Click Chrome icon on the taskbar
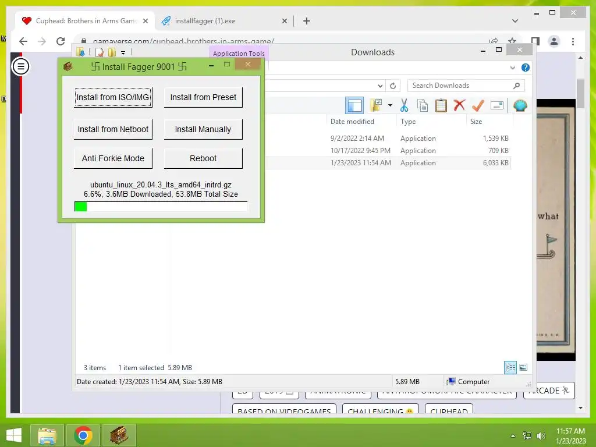Screen dimensions: 596x447 tap(83, 435)
